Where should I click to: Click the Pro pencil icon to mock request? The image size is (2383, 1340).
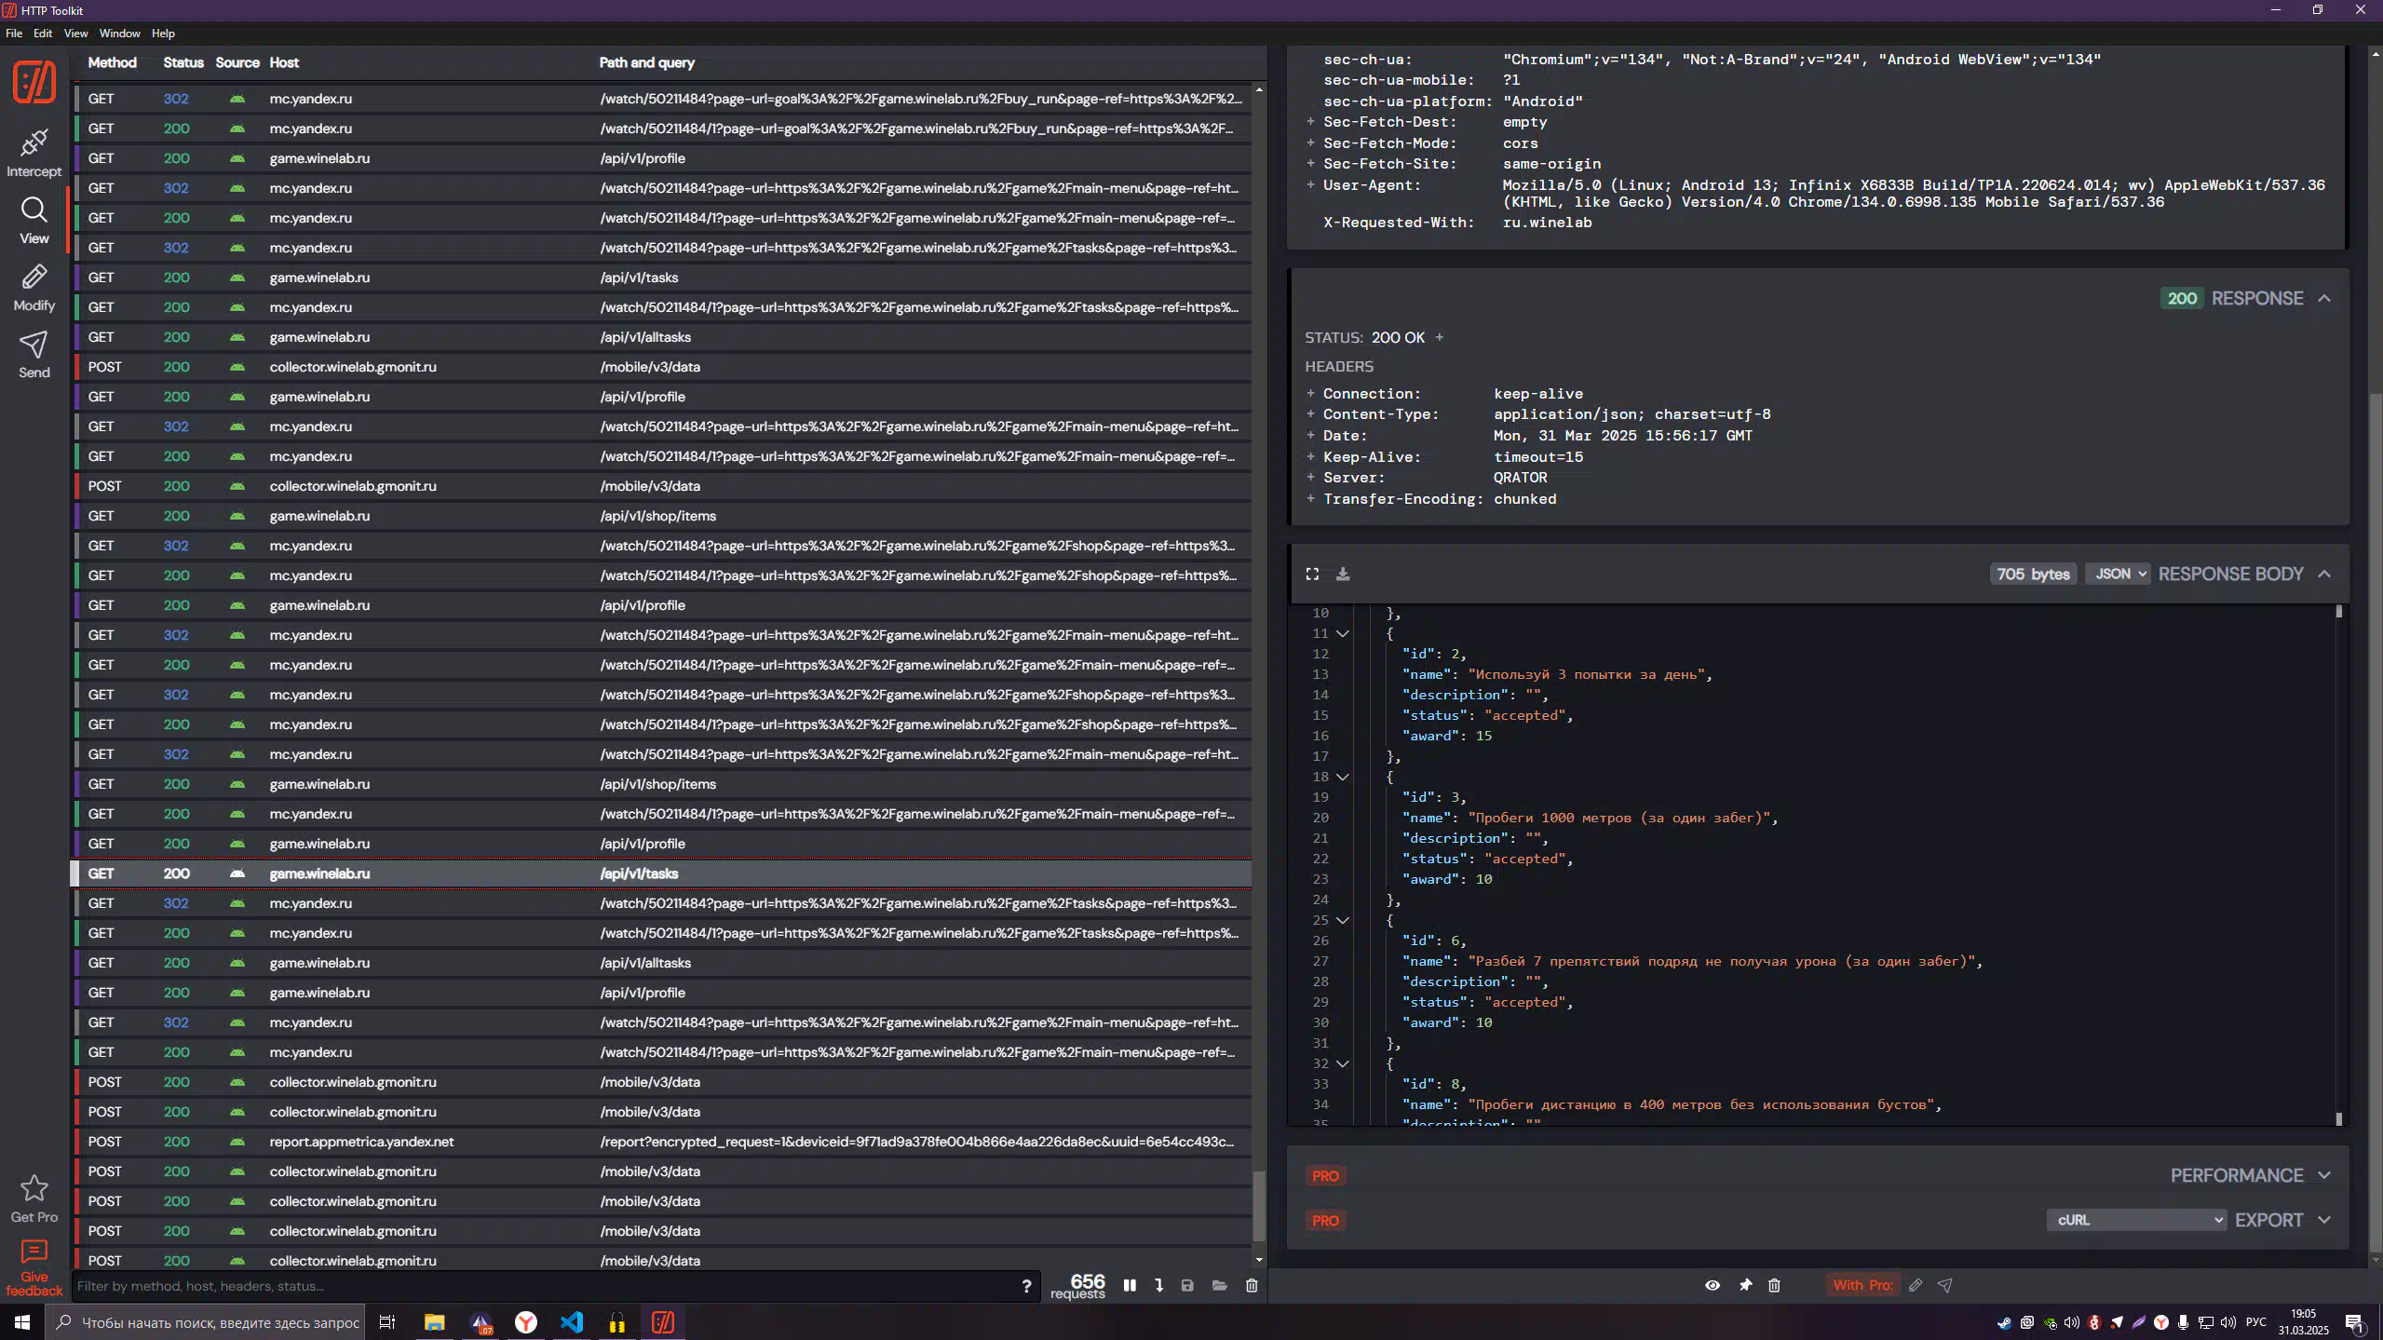(1916, 1285)
